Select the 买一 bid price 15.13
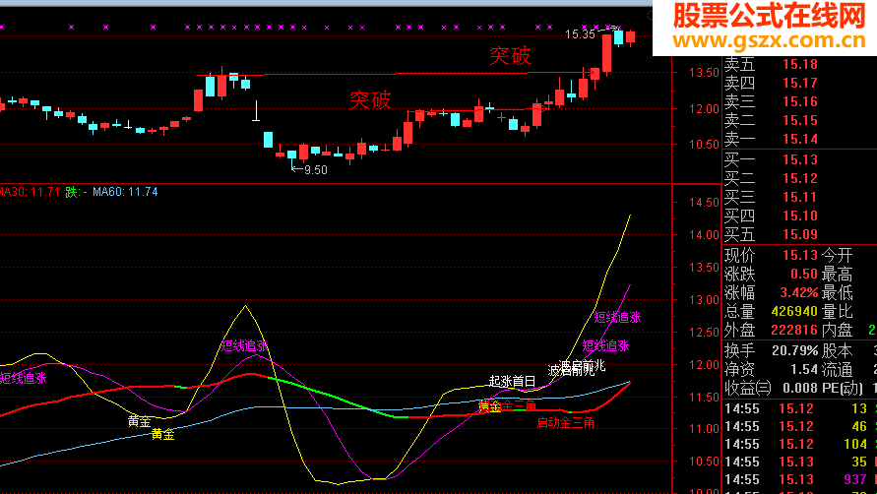This screenshot has height=494, width=877. [800, 160]
